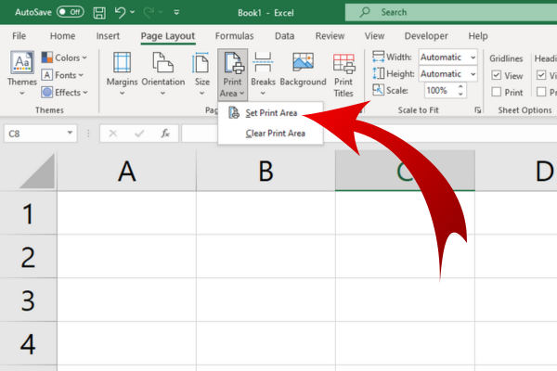This screenshot has height=371, width=557.
Task: Choose Clear Print Area menu item
Action: tap(270, 134)
